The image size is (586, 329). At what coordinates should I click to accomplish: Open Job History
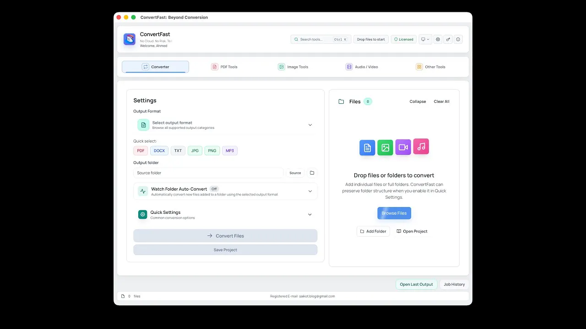454,284
